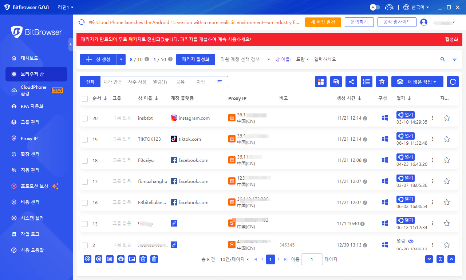
Task: Toggle the theme switch in title bar
Action: [x=375, y=7]
